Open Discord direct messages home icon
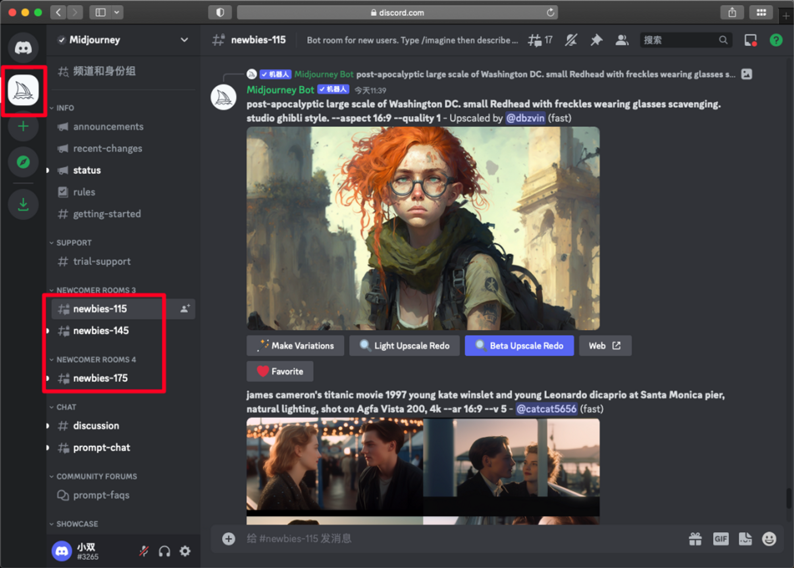 tap(23, 48)
